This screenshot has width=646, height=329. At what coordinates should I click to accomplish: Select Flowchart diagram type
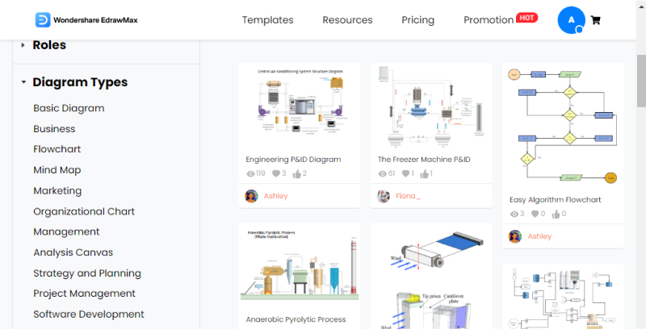pyautogui.click(x=57, y=149)
